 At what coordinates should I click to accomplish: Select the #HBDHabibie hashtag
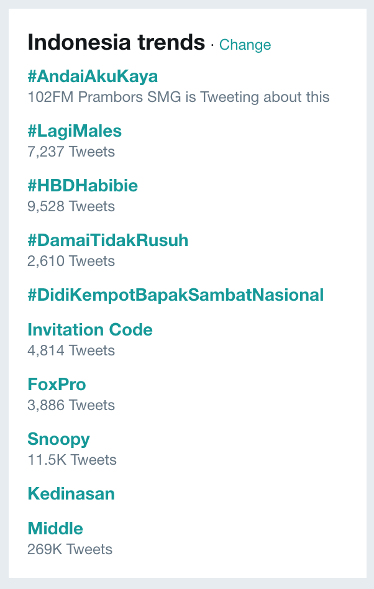tap(83, 186)
